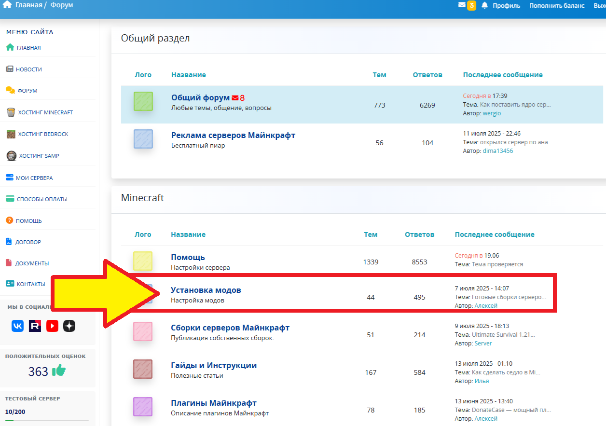Click the chat bubbles icon for ФОРУМ
Screen dimensions: 606x426
click(10, 90)
